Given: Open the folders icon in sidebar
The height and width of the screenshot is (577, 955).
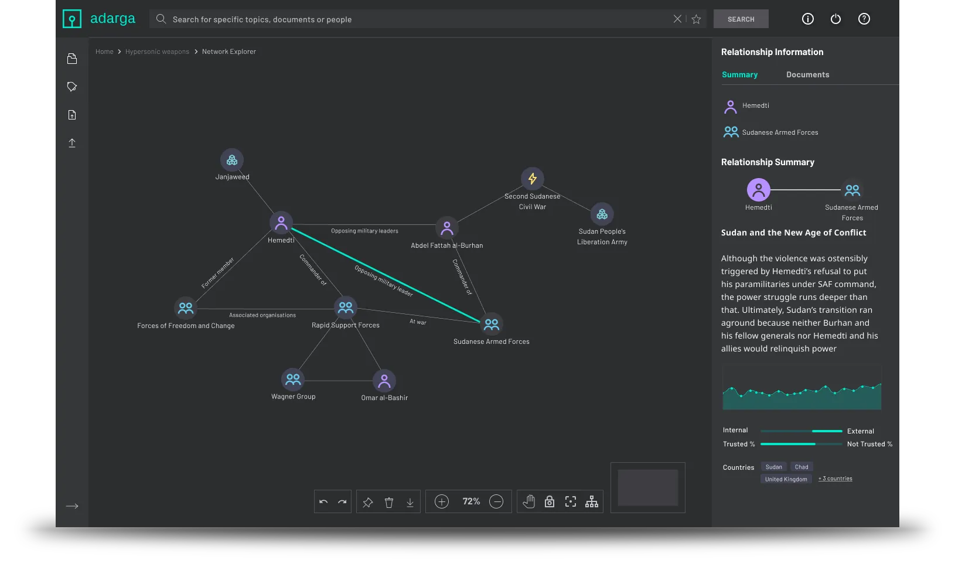Looking at the screenshot, I should click(x=72, y=59).
